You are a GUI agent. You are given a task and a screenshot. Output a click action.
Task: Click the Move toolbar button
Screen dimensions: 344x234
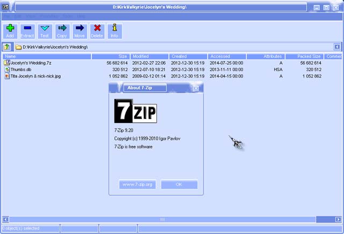80,31
